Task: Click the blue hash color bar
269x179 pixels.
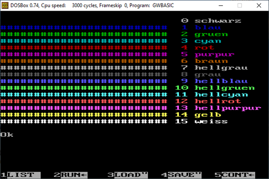Action: click(x=84, y=27)
